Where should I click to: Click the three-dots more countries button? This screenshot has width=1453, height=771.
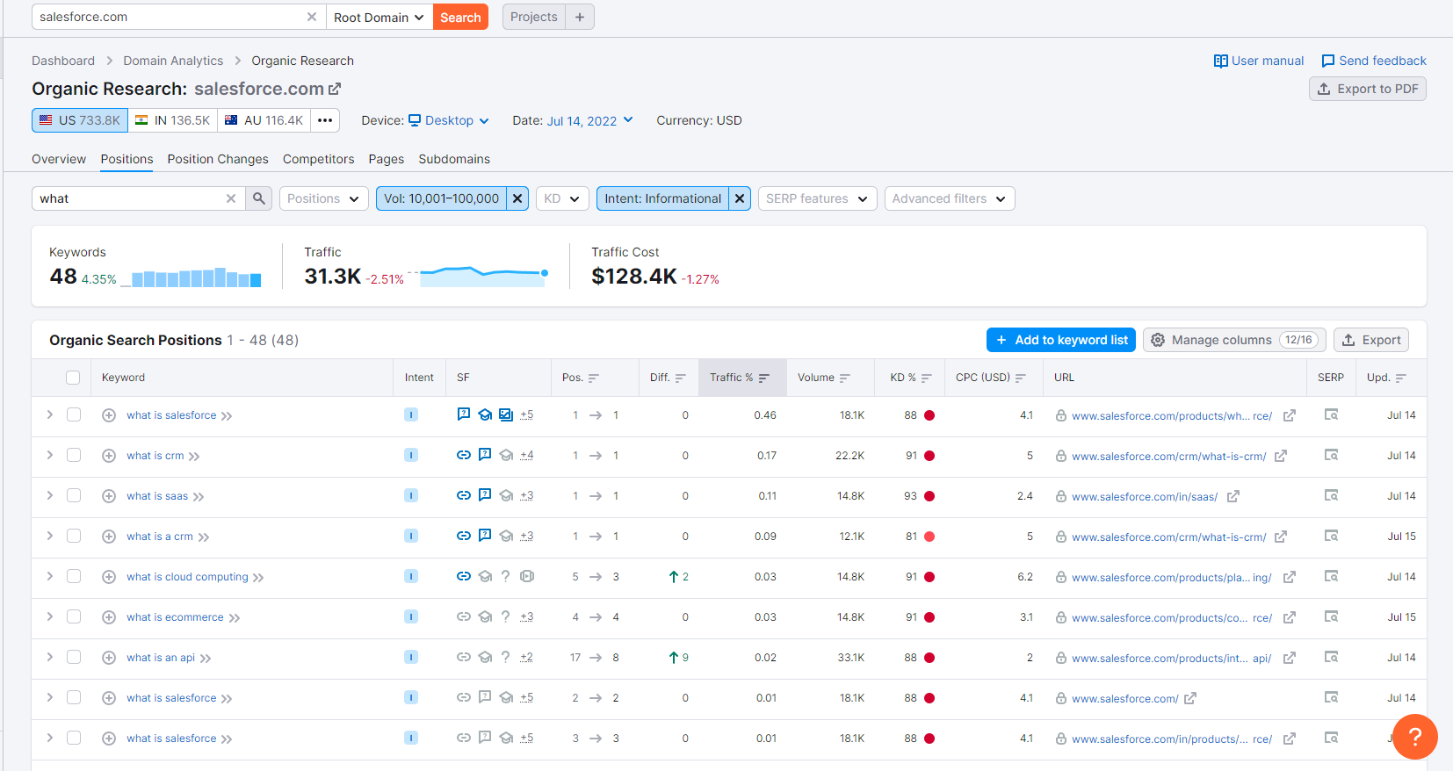(x=325, y=120)
